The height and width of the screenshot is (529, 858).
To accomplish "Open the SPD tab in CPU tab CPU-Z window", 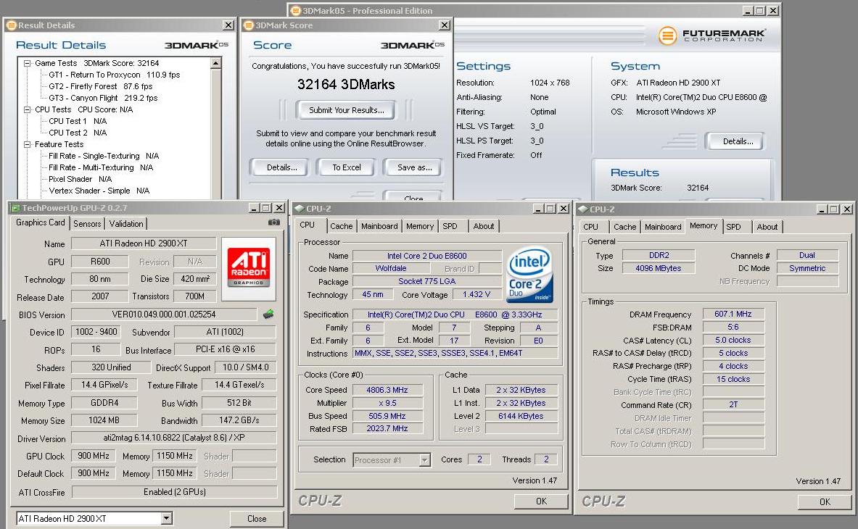I will (x=450, y=226).
